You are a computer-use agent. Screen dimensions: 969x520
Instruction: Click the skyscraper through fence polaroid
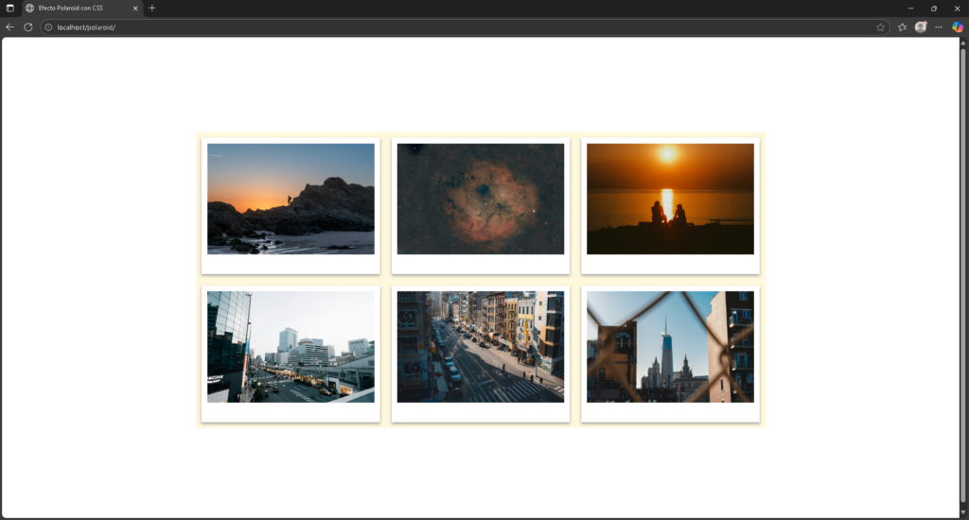pyautogui.click(x=670, y=354)
